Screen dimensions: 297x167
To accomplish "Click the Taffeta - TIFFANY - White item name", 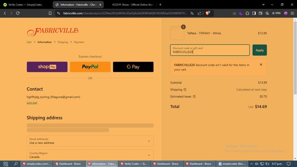I will (x=204, y=33).
